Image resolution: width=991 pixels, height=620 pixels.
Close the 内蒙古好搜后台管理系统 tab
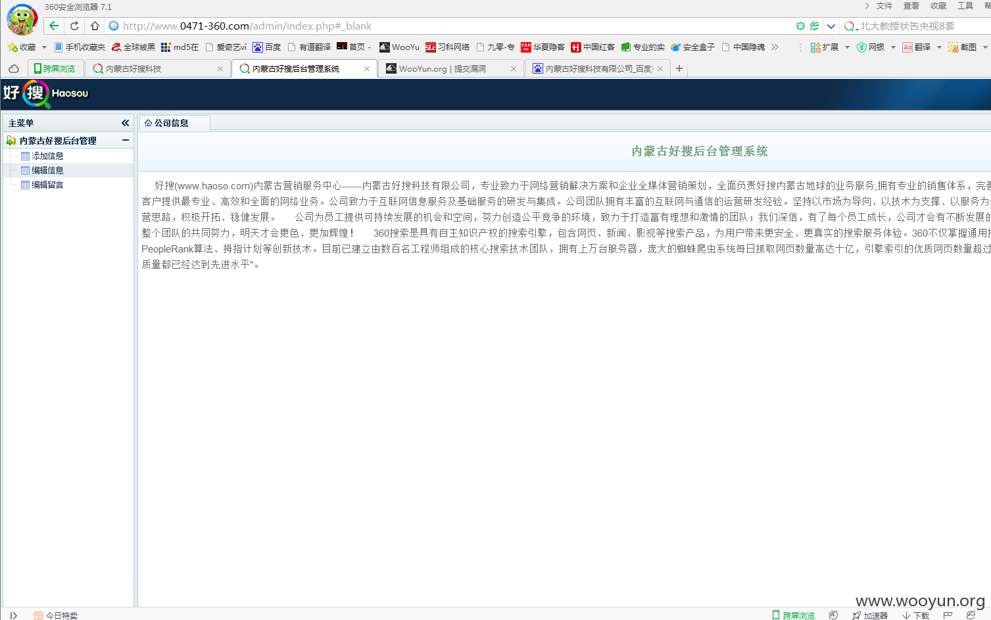366,68
